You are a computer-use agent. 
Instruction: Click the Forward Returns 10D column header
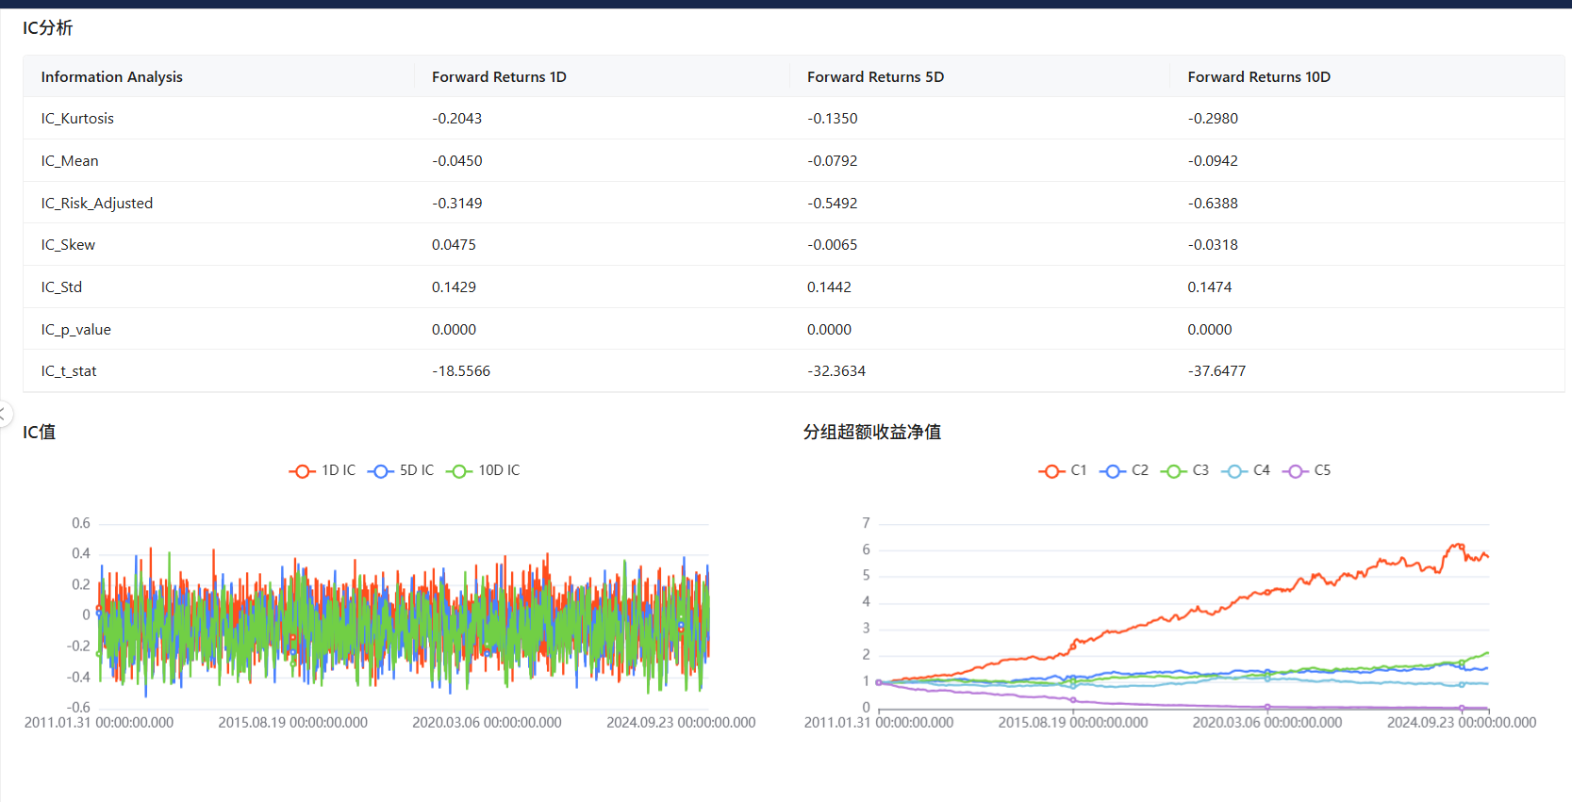(1259, 77)
